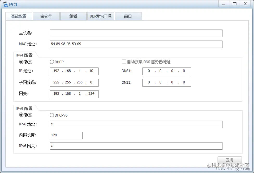
Task: Click the MAC 地址 field
Action: pos(136,44)
